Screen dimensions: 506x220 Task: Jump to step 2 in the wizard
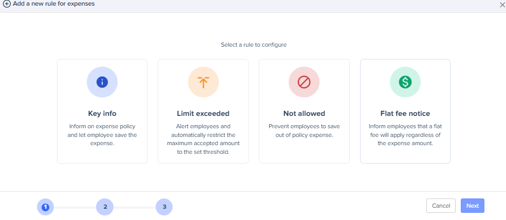(105, 207)
